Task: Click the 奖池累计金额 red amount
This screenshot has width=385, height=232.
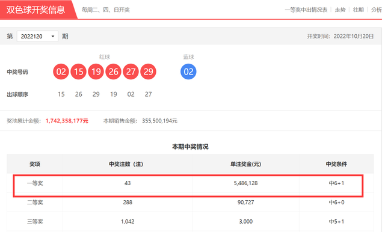Action: coord(67,121)
